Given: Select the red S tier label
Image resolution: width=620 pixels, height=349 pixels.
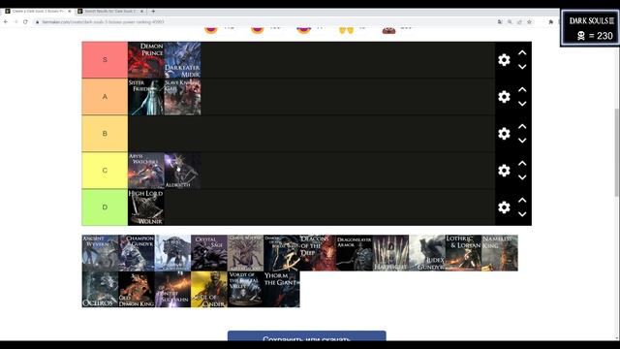Looking at the screenshot, I should pos(105,60).
